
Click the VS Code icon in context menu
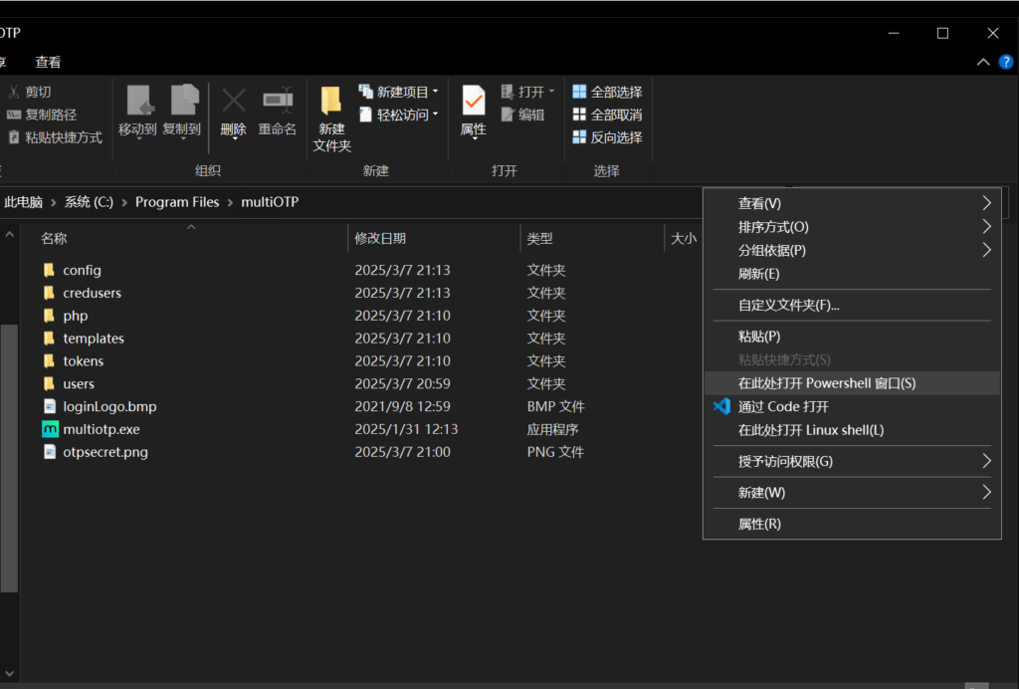[x=722, y=406]
